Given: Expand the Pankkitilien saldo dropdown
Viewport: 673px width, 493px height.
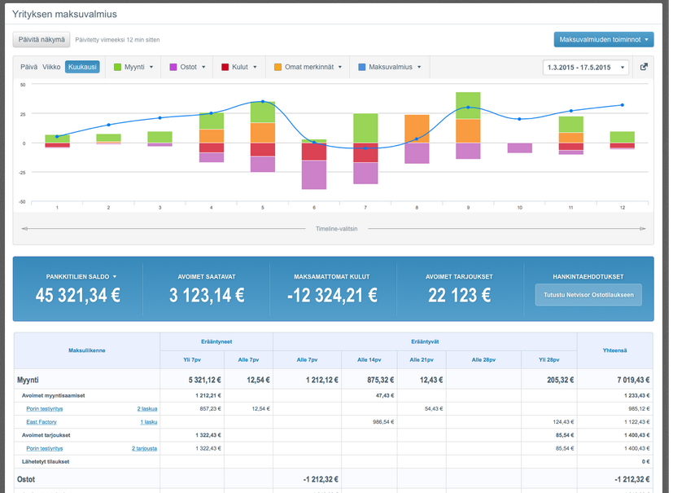Looking at the screenshot, I should (x=81, y=276).
